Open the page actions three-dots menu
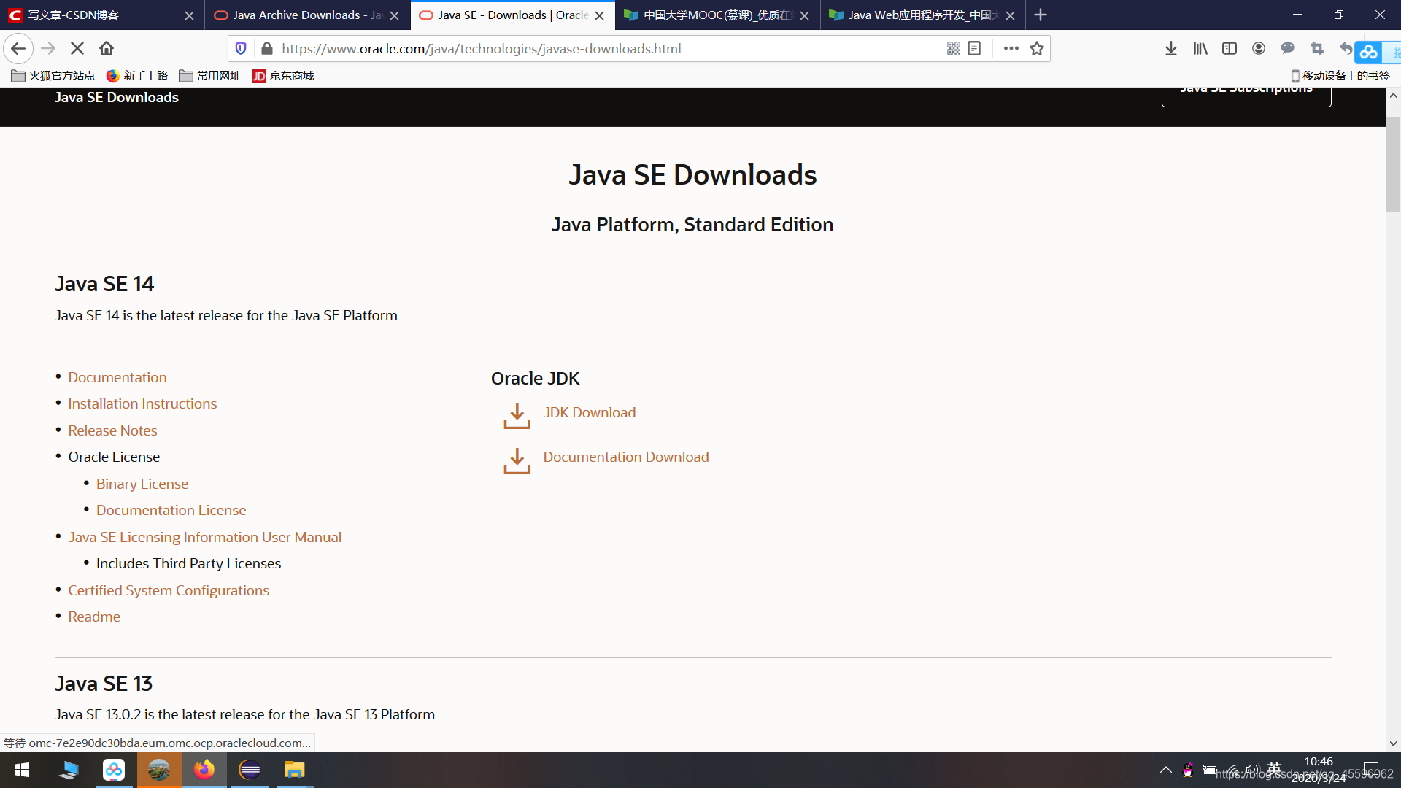Viewport: 1401px width, 788px height. pyautogui.click(x=1011, y=48)
